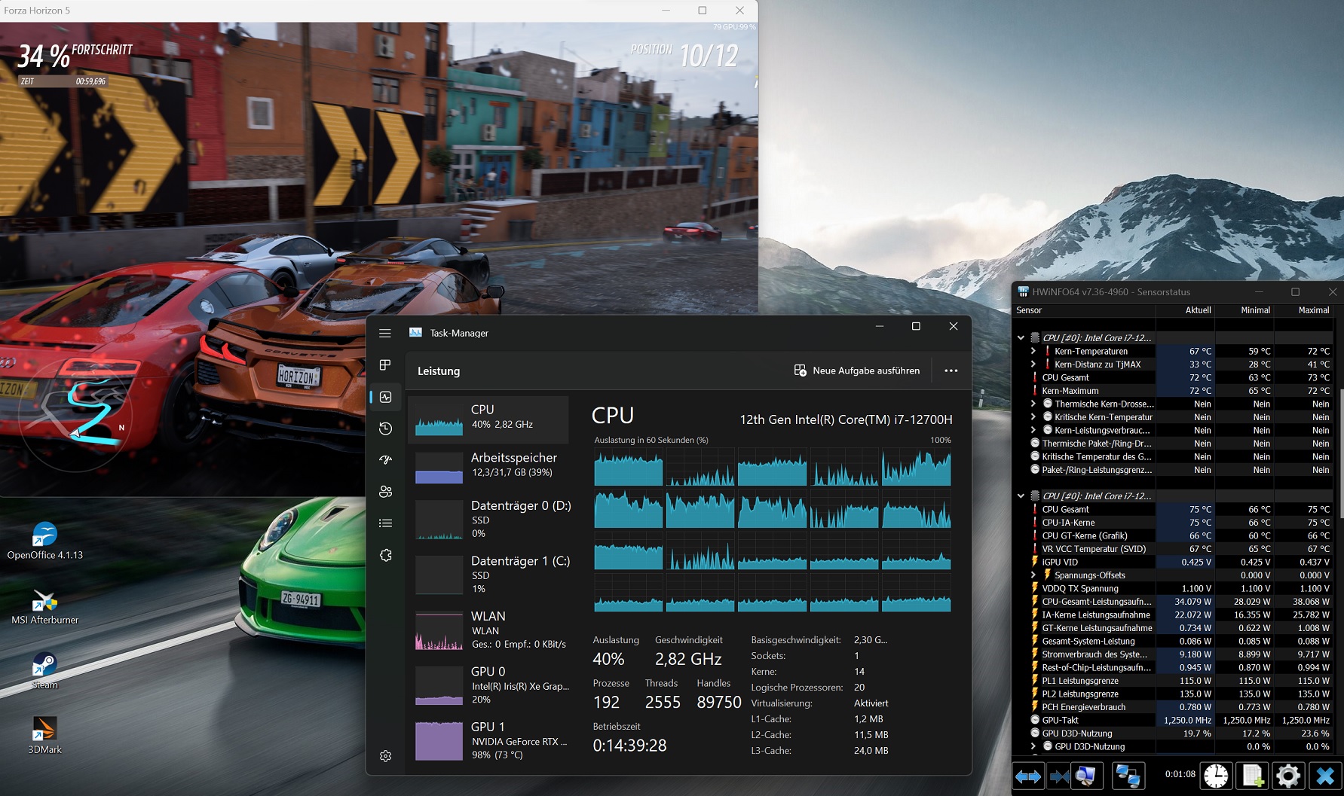Image resolution: width=1344 pixels, height=796 pixels.
Task: Click the Handles value 89750
Action: (718, 702)
